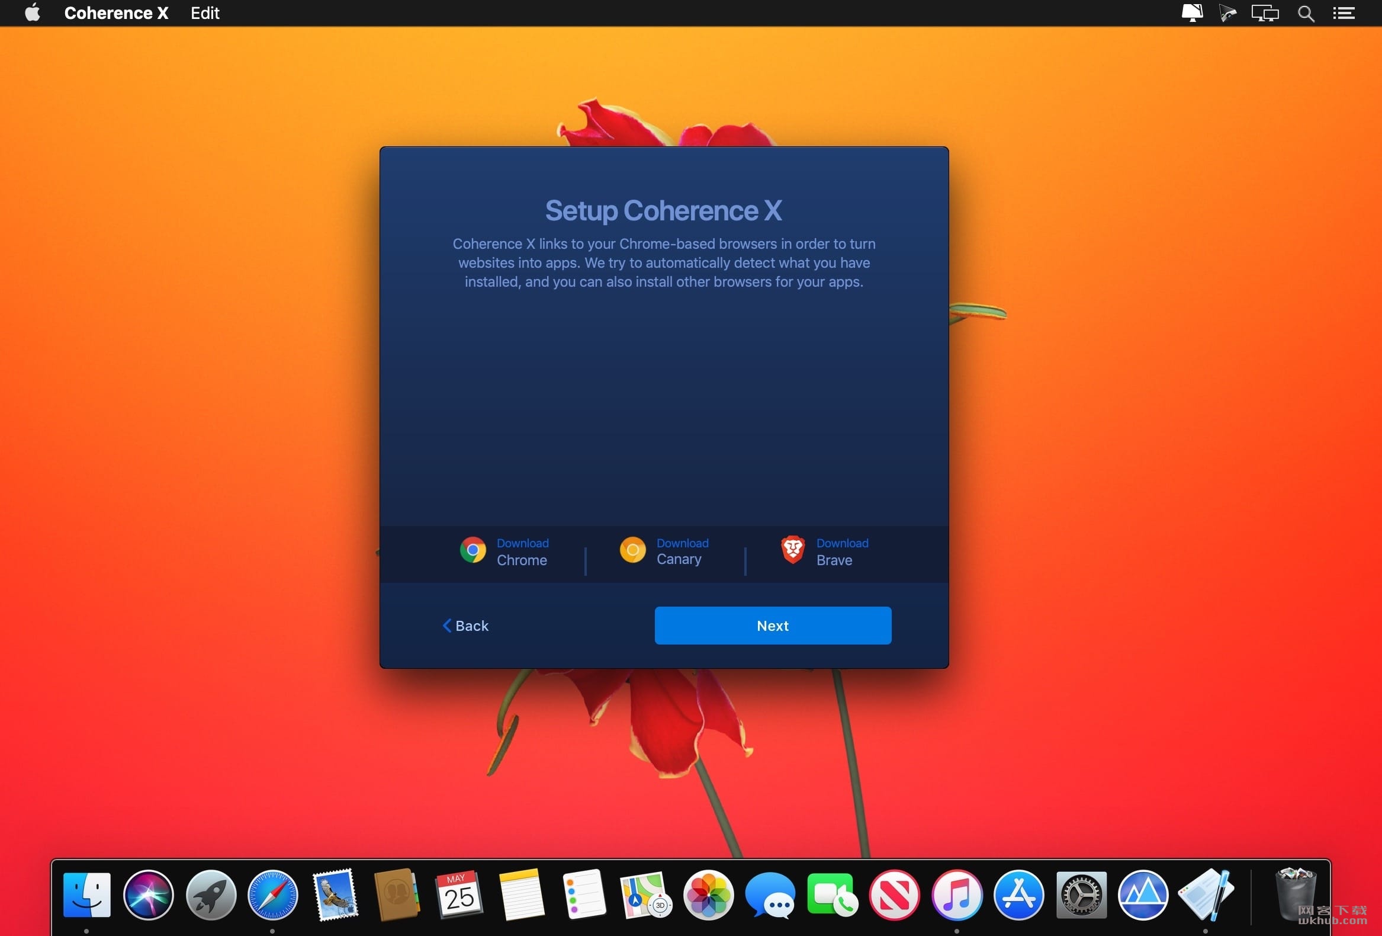Open Reminders from the Dock
This screenshot has height=936, width=1382.
coord(584,895)
